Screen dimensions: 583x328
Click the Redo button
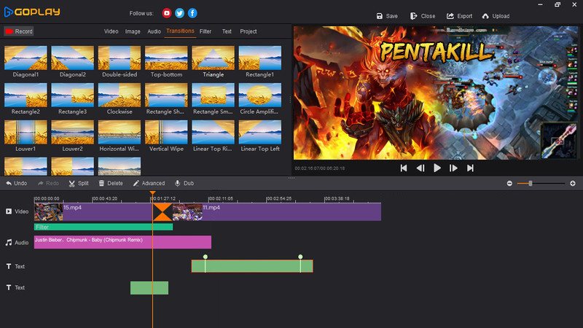(x=48, y=184)
